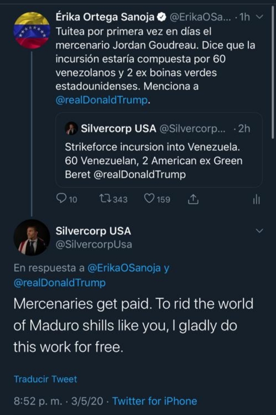The height and width of the screenshot is (415, 276).
Task: Open the @ErikaOSanoja link in reply header
Action: click(124, 268)
